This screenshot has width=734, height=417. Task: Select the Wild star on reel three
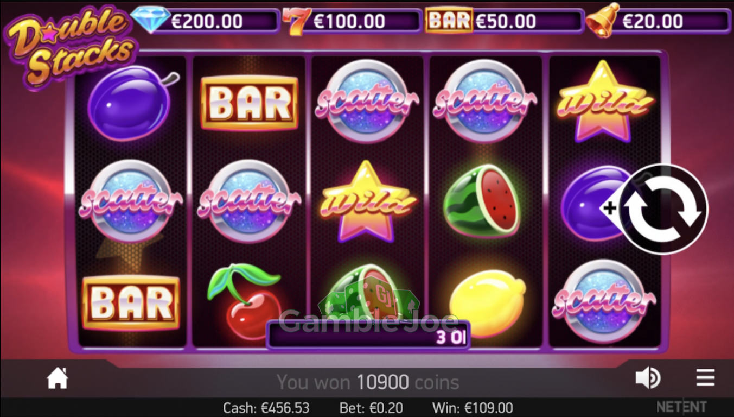click(367, 202)
